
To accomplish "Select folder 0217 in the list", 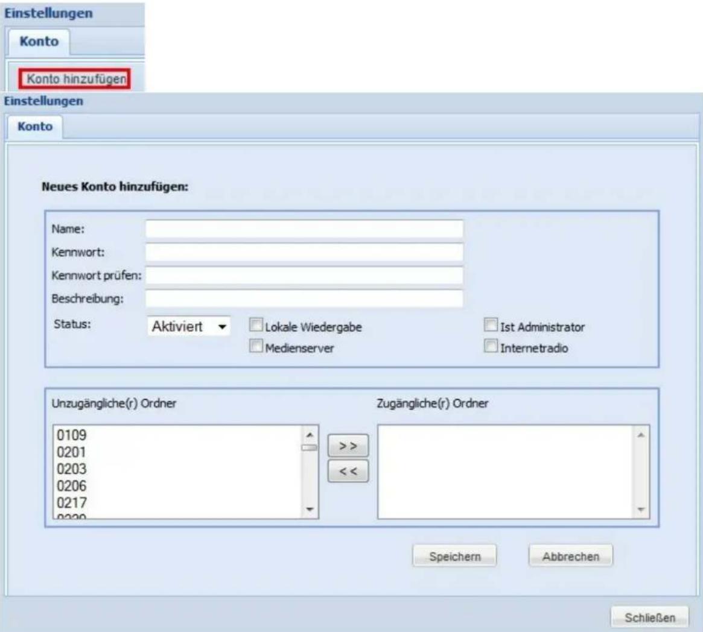I will [x=72, y=502].
